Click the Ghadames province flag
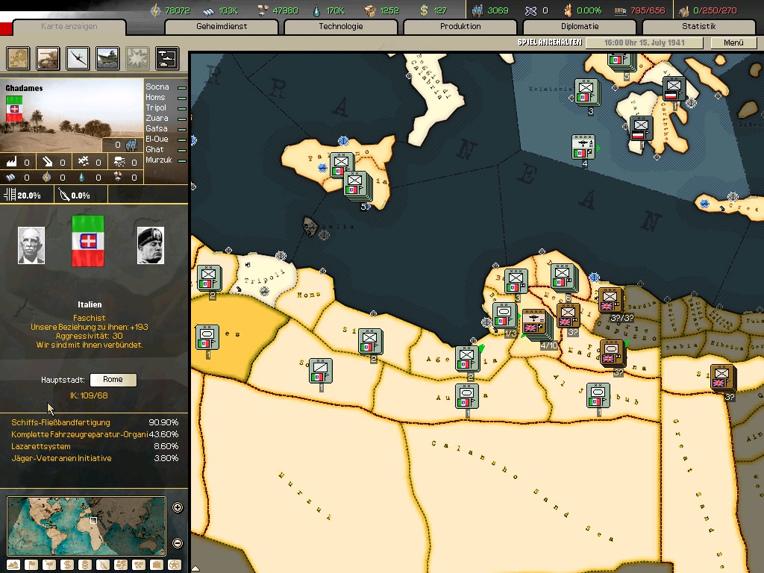Image resolution: width=764 pixels, height=573 pixels. pyautogui.click(x=14, y=109)
